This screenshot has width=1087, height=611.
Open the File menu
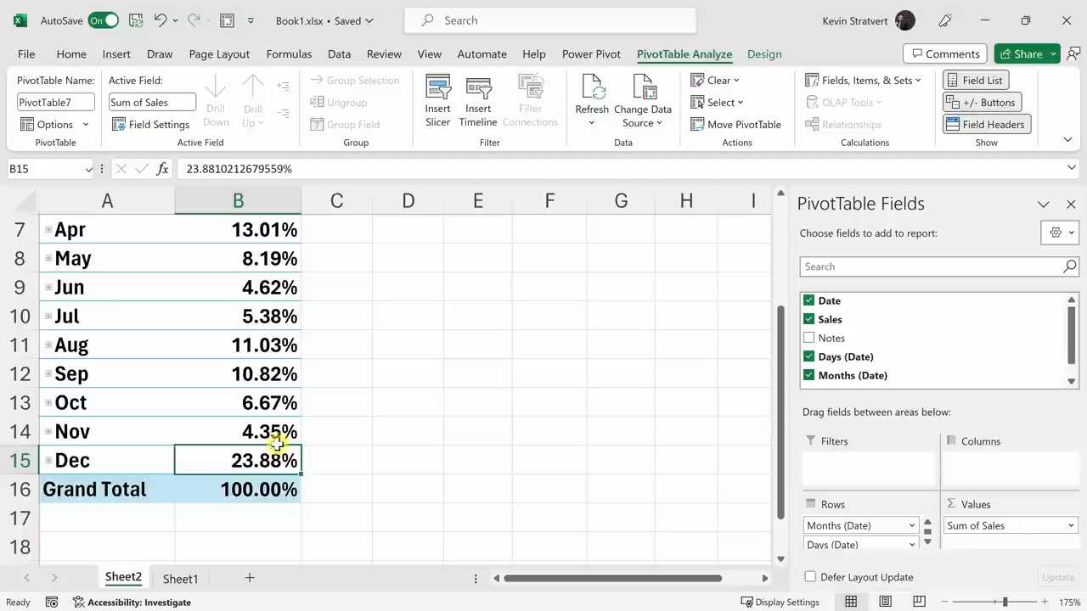pyautogui.click(x=26, y=53)
